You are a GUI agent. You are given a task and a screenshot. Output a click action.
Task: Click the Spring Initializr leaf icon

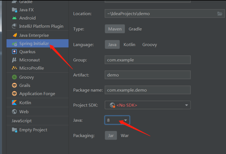click(14, 44)
